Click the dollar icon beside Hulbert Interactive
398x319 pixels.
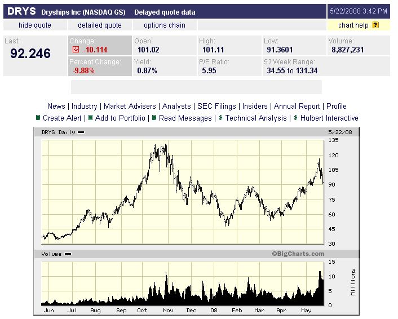pos(295,118)
